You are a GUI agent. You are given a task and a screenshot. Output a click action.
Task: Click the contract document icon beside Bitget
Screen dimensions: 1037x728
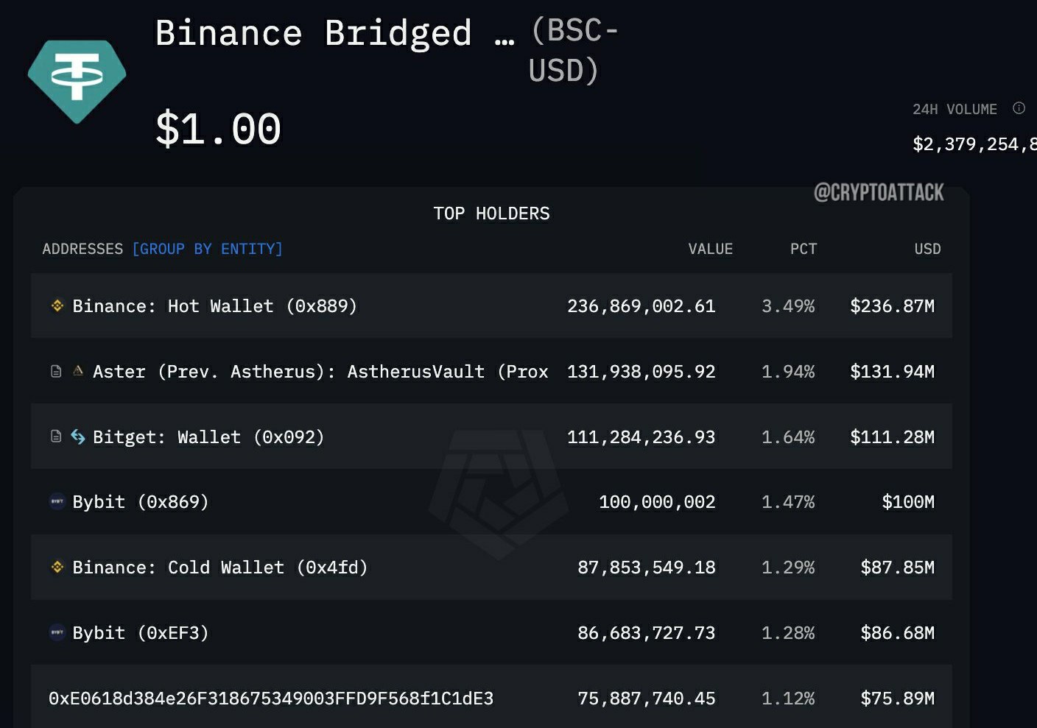(x=56, y=437)
